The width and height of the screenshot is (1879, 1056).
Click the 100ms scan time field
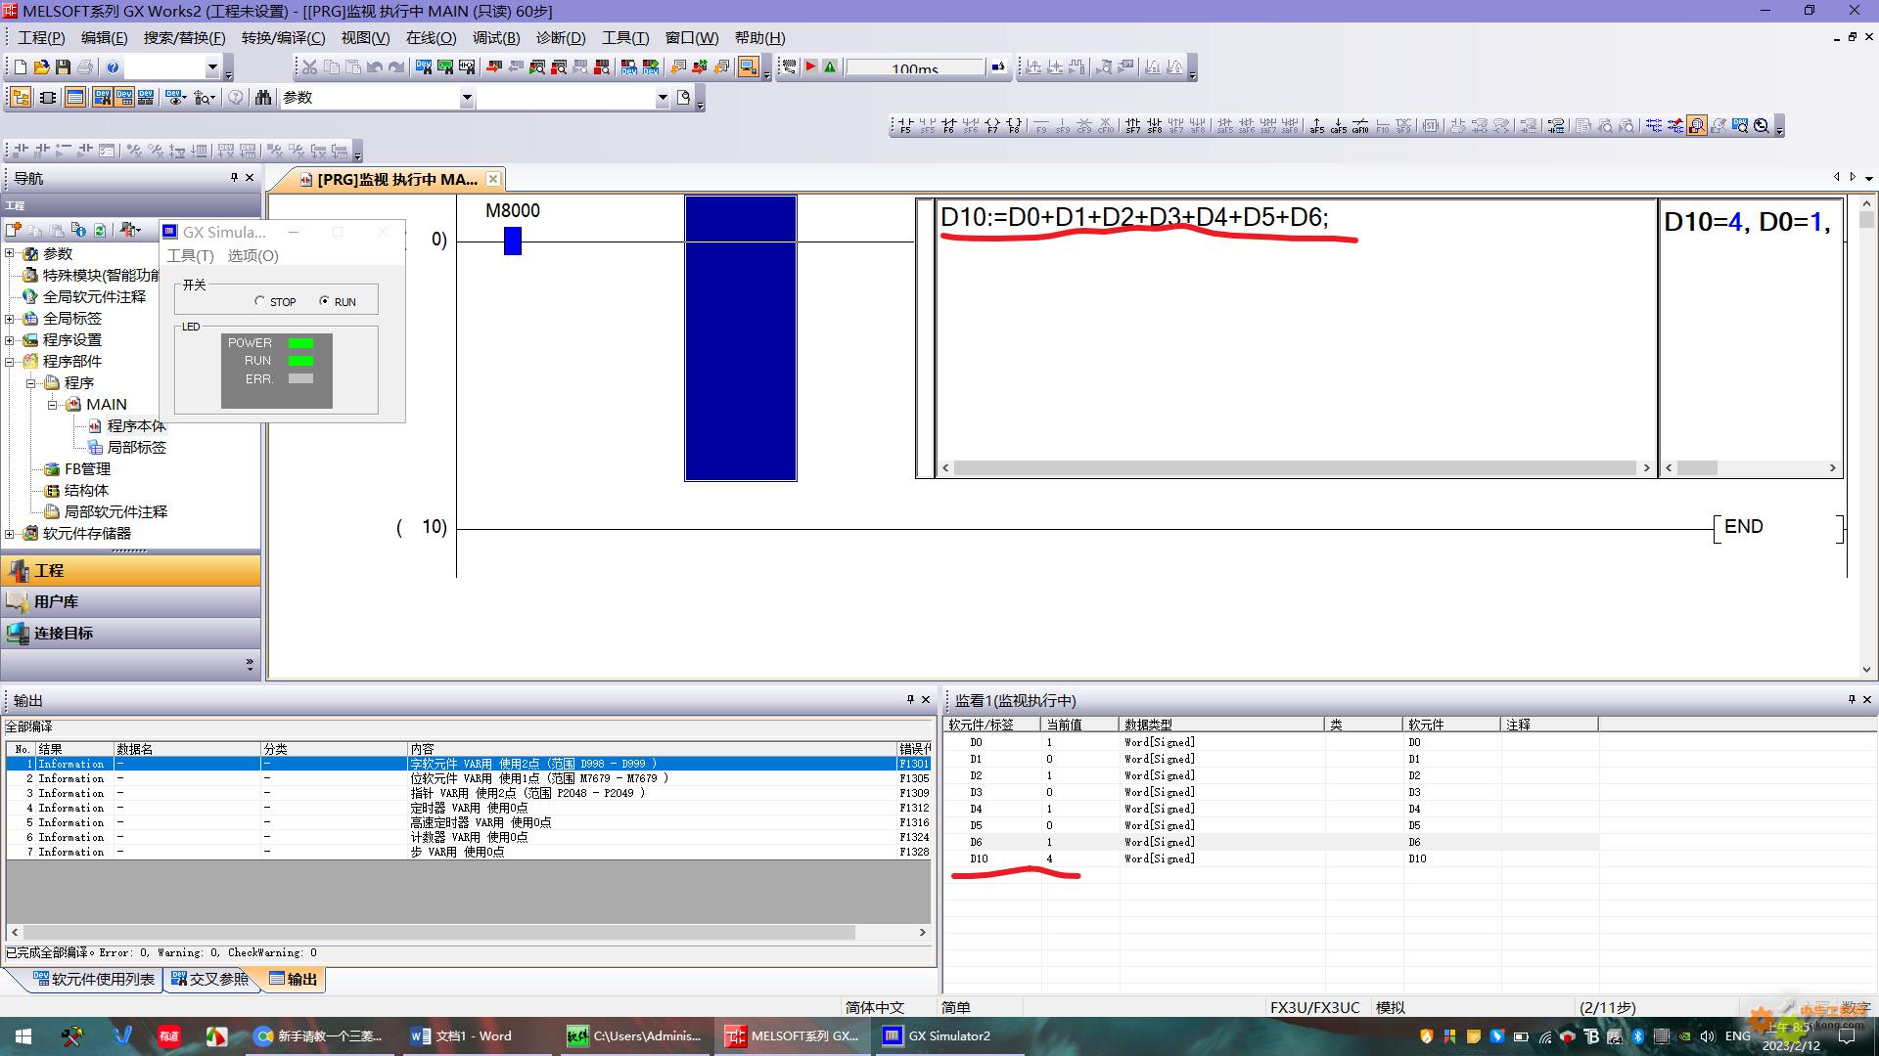[x=915, y=67]
